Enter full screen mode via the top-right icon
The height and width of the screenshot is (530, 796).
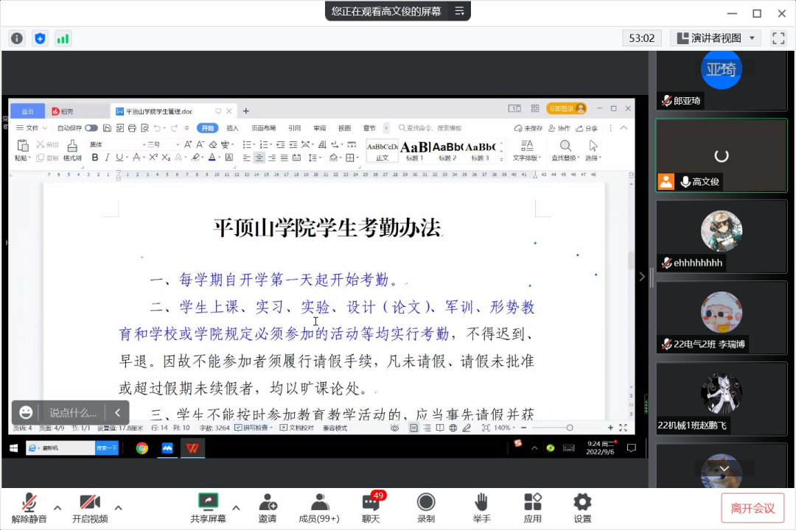[778, 38]
